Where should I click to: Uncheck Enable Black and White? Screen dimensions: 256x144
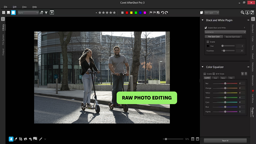[206, 28]
